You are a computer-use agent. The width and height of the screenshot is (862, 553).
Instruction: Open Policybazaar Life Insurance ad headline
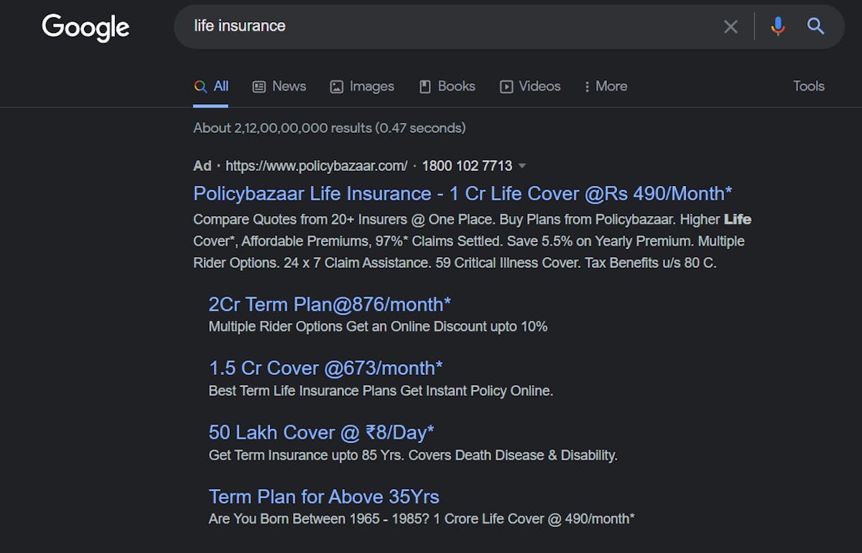pos(463,194)
